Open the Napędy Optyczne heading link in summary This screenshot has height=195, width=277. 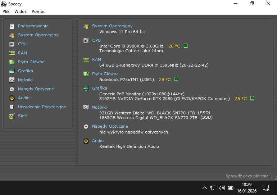pos(110,127)
